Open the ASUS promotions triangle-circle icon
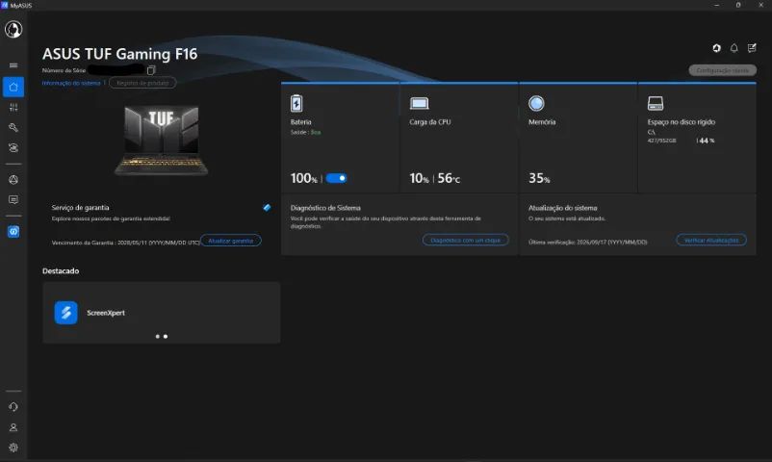The height and width of the screenshot is (462, 772). tap(13, 180)
